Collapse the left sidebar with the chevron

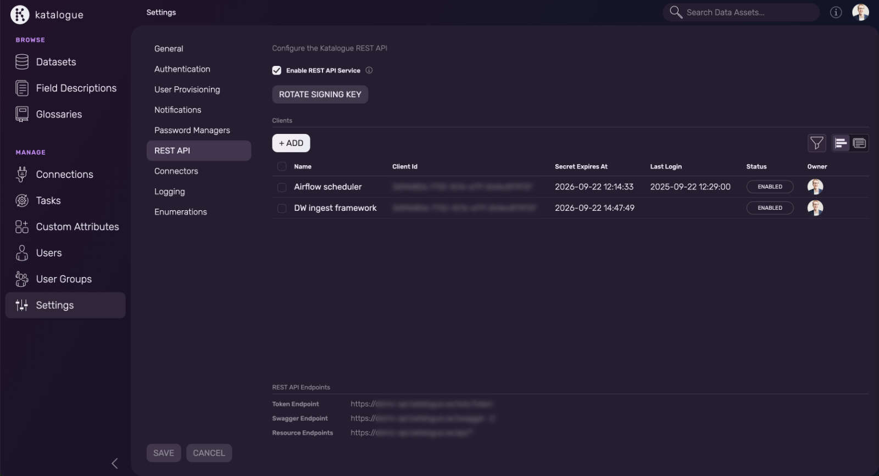pos(114,463)
